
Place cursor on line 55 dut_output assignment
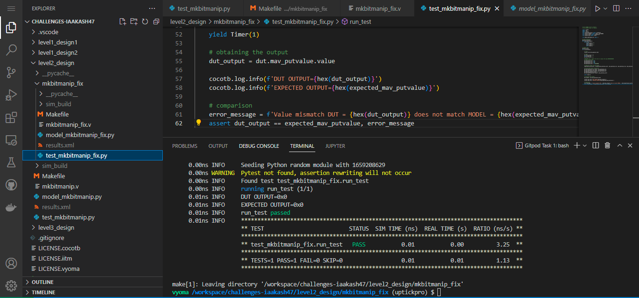click(x=272, y=61)
